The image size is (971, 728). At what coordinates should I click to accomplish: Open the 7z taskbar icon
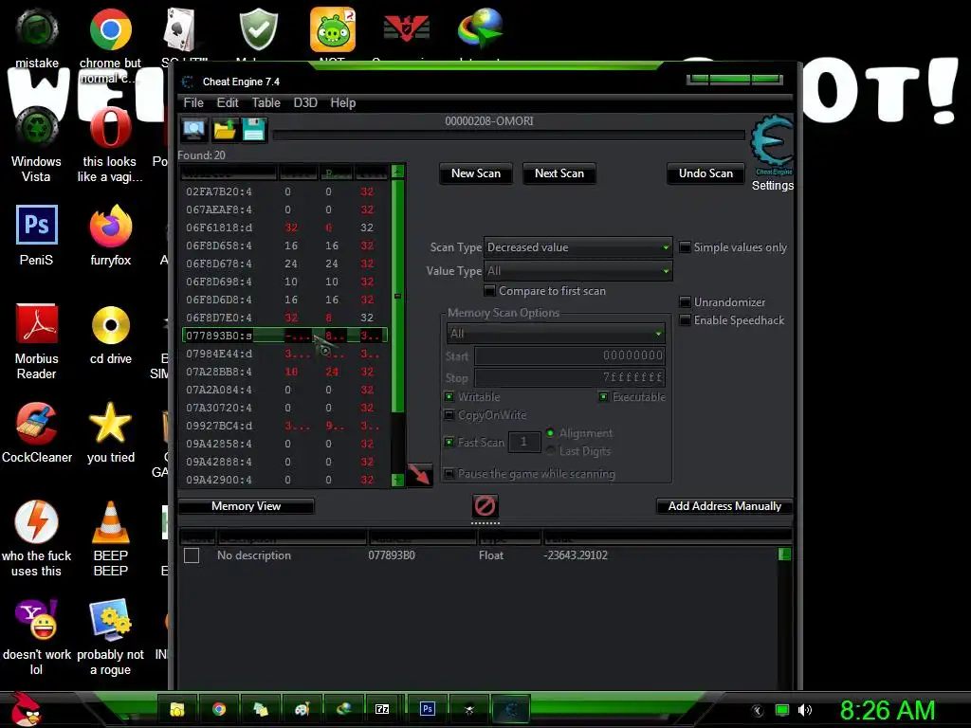[x=382, y=709]
